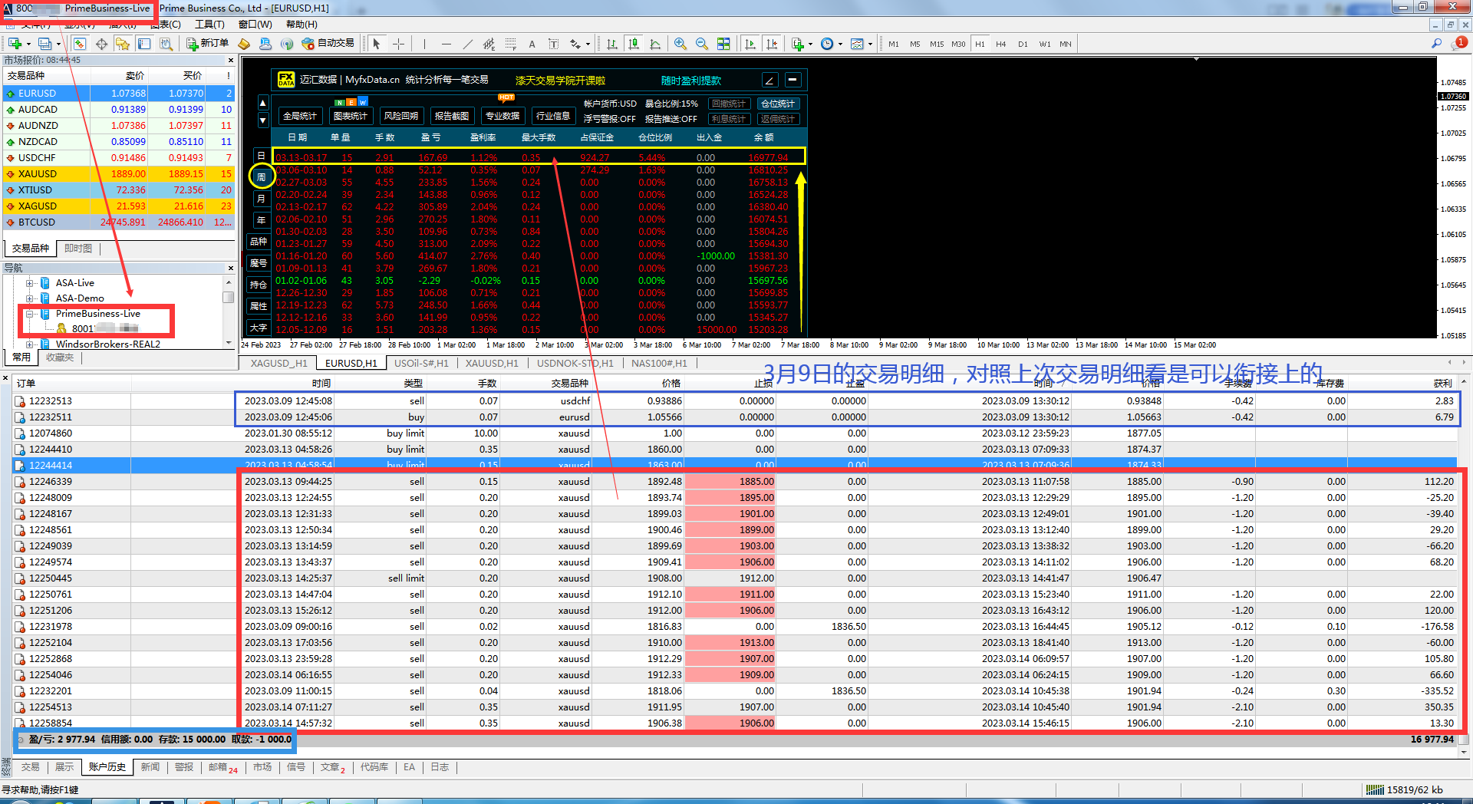Select H4 timeframe
This screenshot has width=1473, height=804.
click(x=1000, y=44)
